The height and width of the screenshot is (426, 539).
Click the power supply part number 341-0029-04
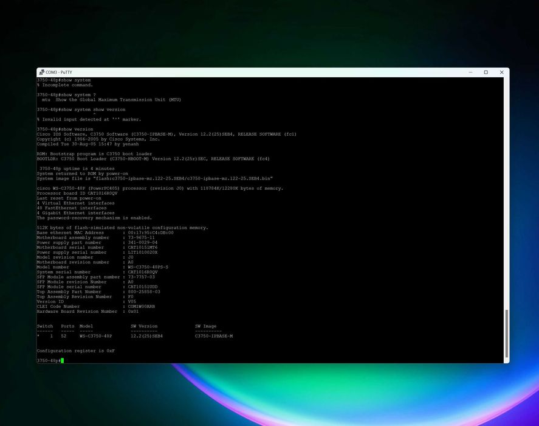coord(143,242)
